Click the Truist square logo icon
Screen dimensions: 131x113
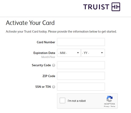coord(116,7)
